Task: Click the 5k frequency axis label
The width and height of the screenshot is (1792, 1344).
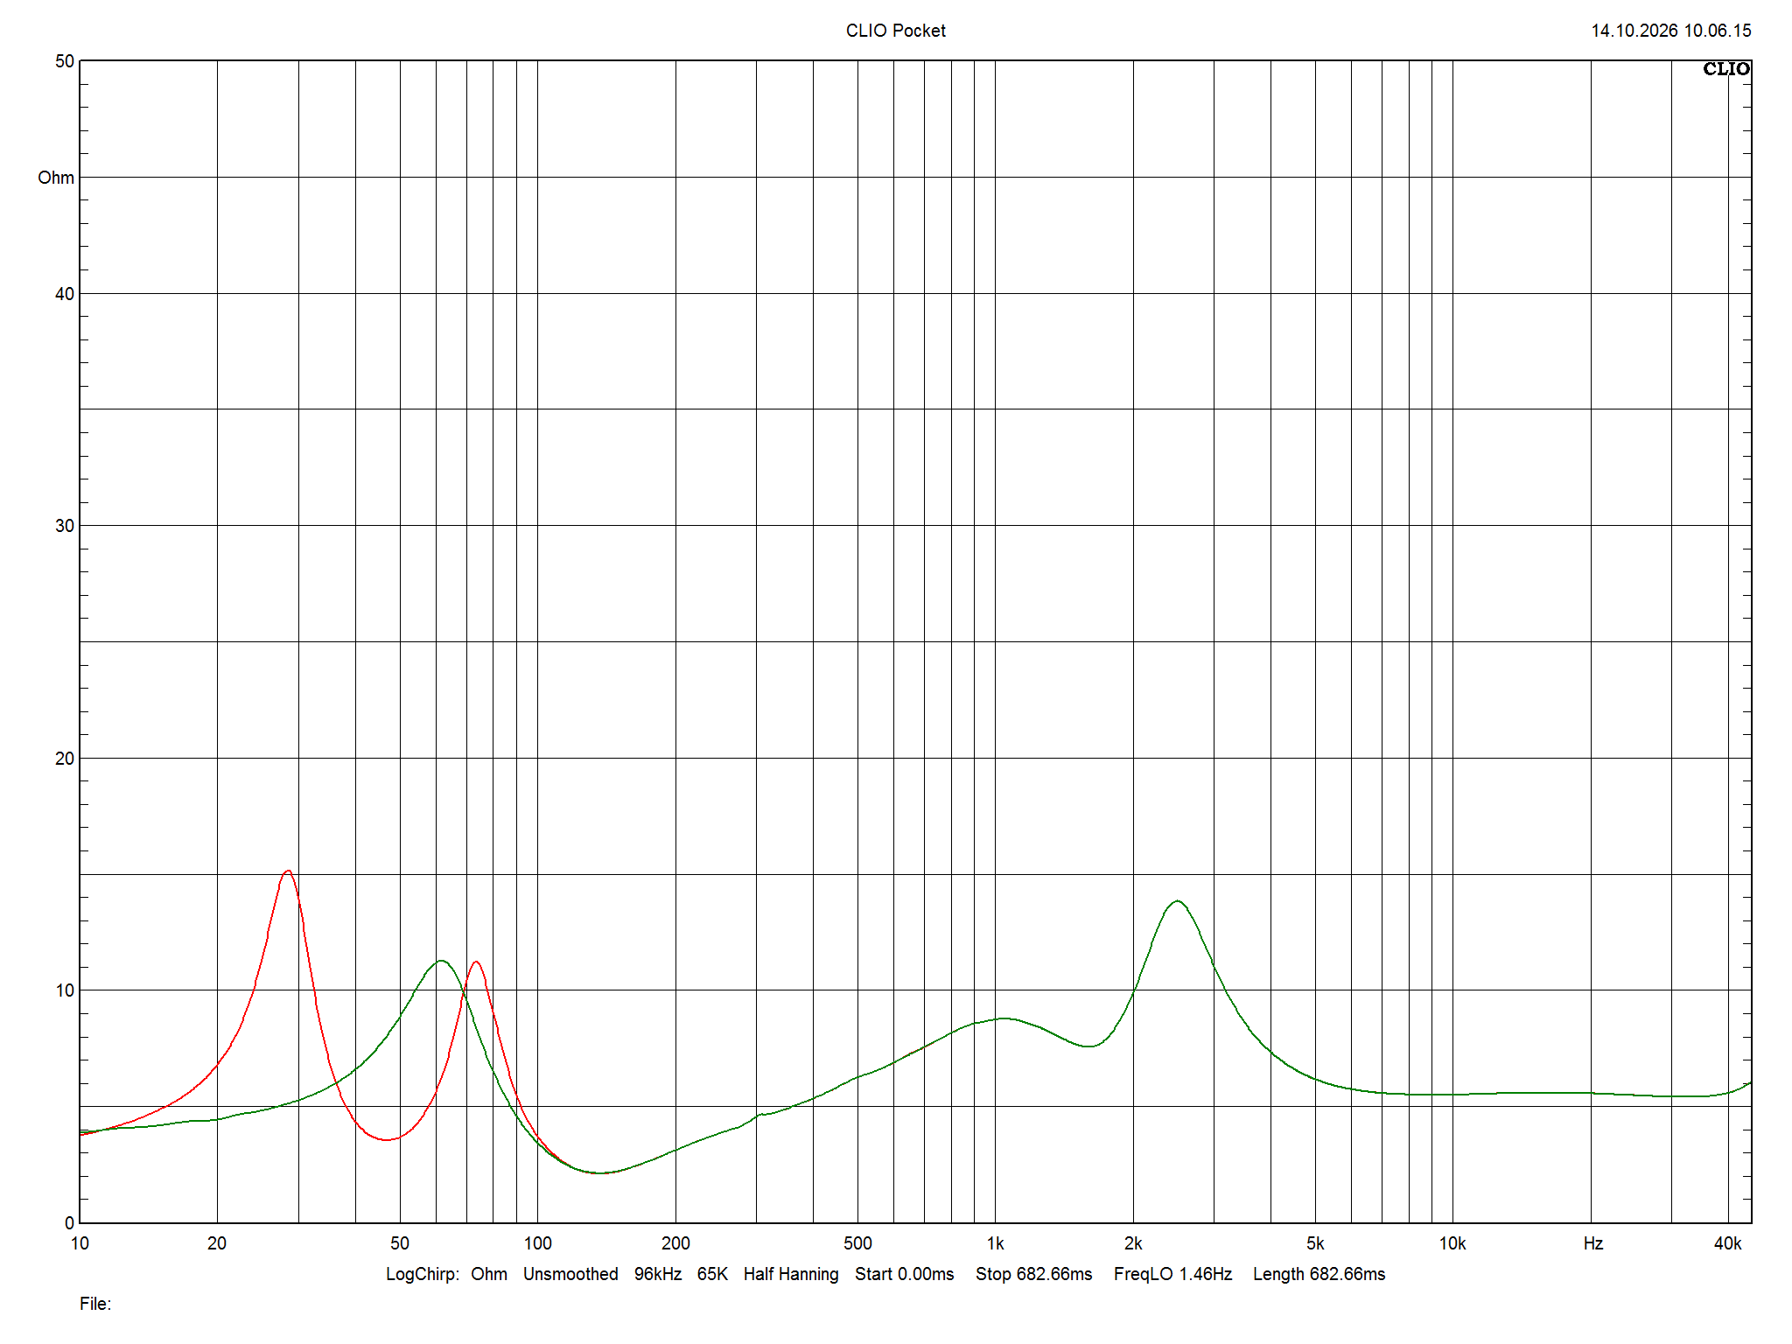Action: [1315, 1243]
